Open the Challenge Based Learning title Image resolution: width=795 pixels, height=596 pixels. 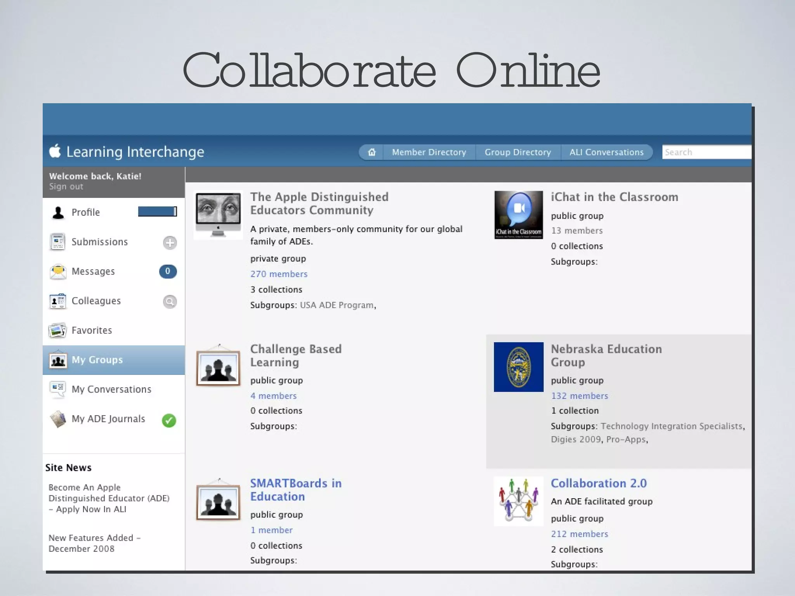tap(296, 355)
